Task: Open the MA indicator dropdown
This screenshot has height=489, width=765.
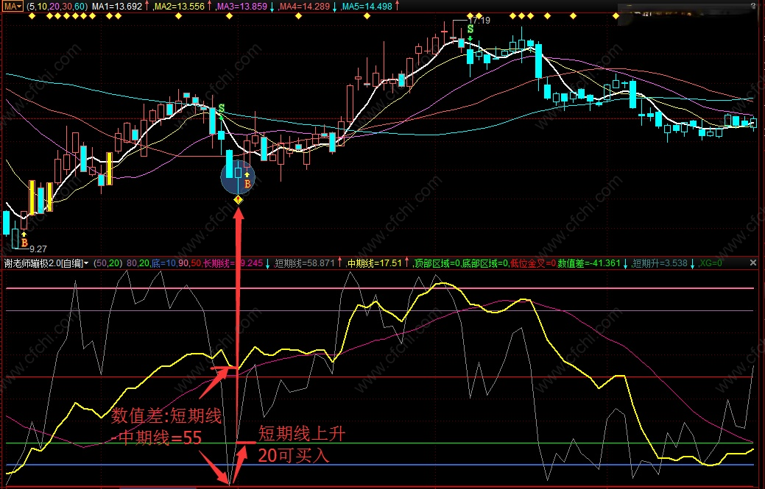Action: 13,7
